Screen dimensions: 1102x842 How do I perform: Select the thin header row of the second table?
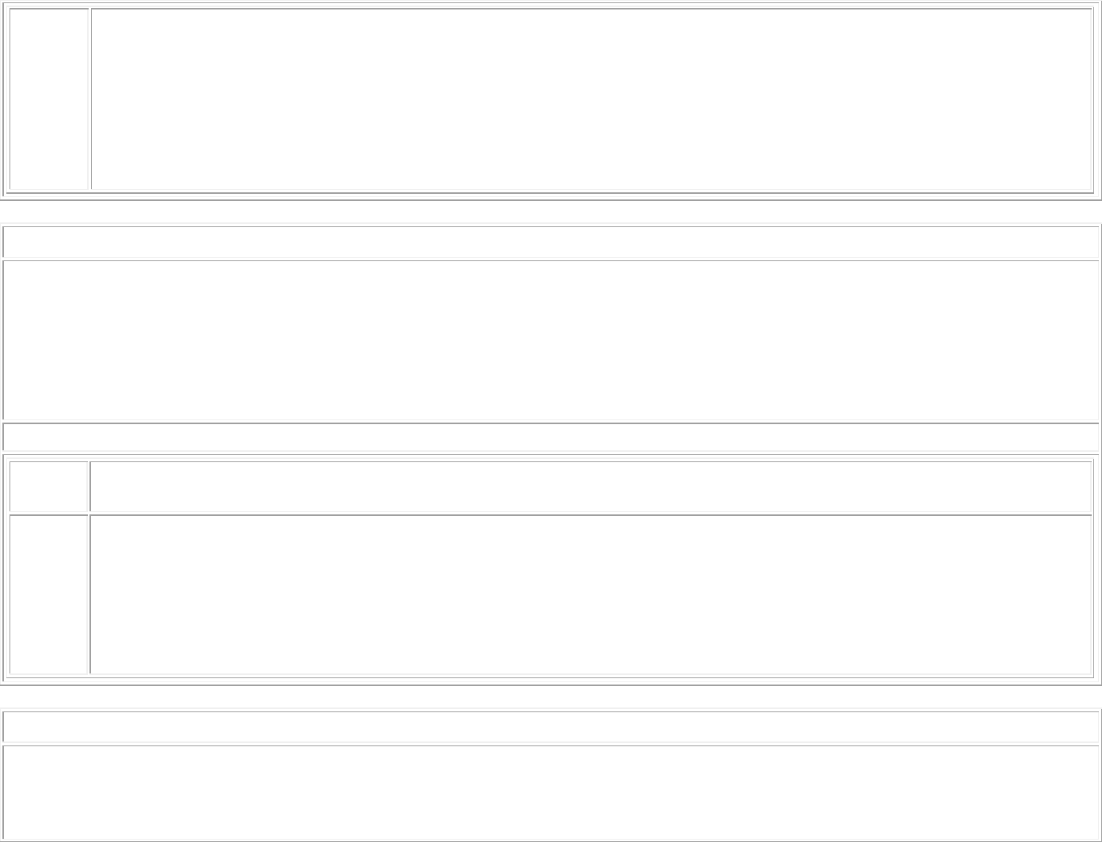tap(551, 242)
